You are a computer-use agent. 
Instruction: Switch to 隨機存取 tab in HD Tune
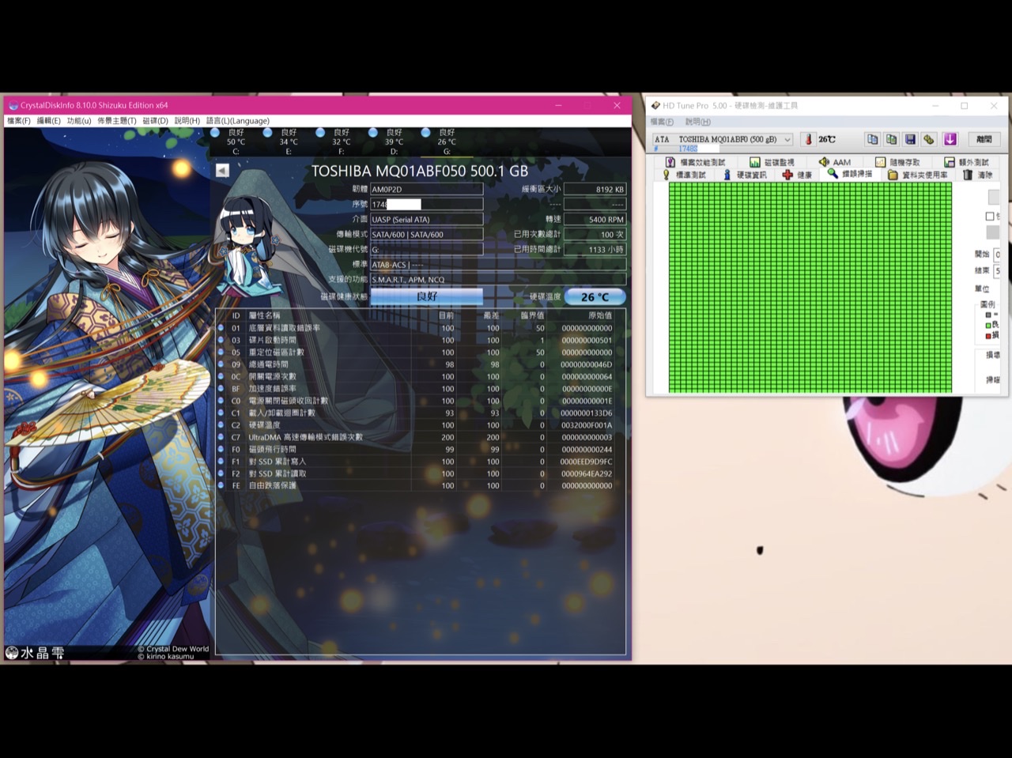tap(897, 162)
